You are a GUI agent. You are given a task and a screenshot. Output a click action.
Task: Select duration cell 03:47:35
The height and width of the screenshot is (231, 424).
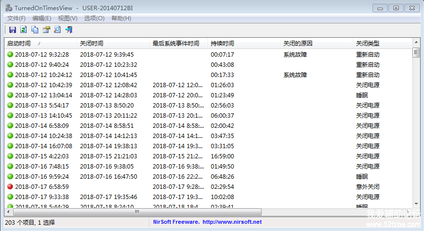222,136
